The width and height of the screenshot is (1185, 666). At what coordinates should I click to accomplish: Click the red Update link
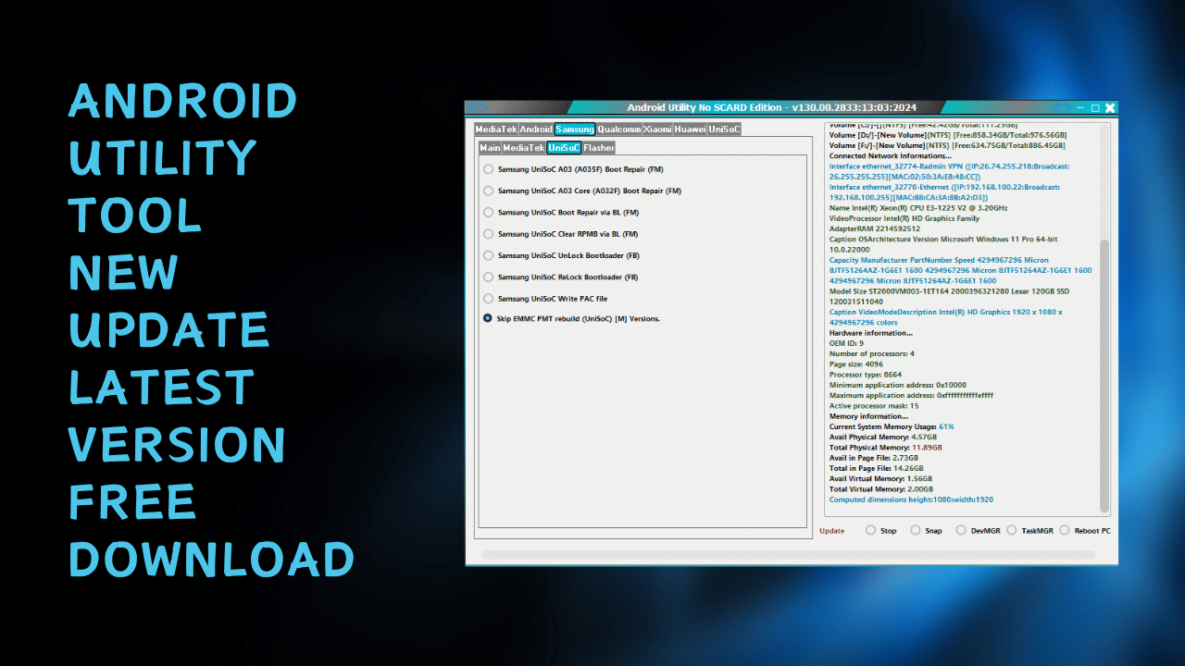[832, 531]
